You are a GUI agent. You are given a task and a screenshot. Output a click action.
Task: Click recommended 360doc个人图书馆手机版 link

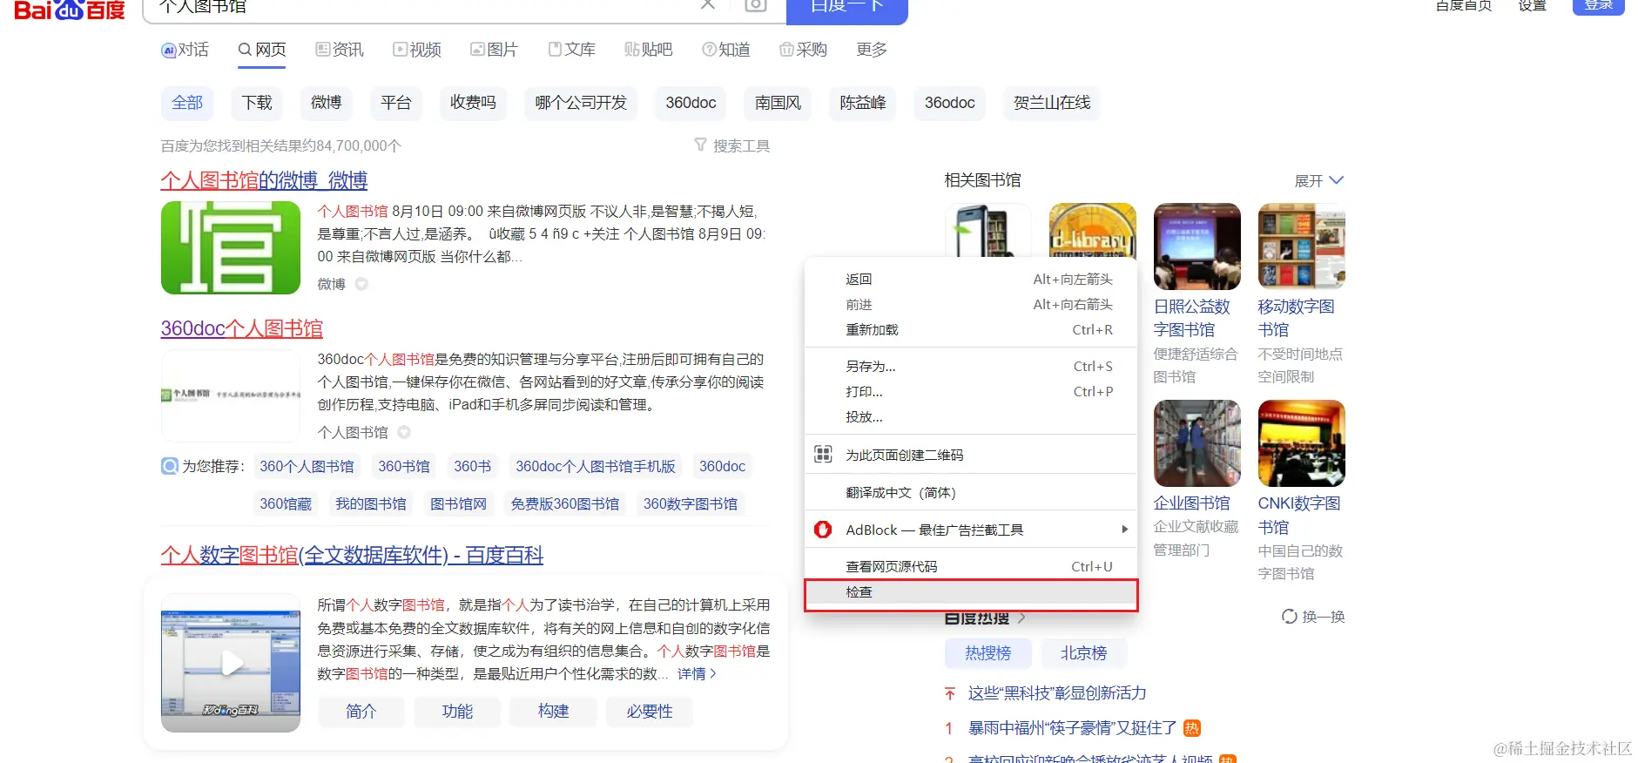point(596,466)
